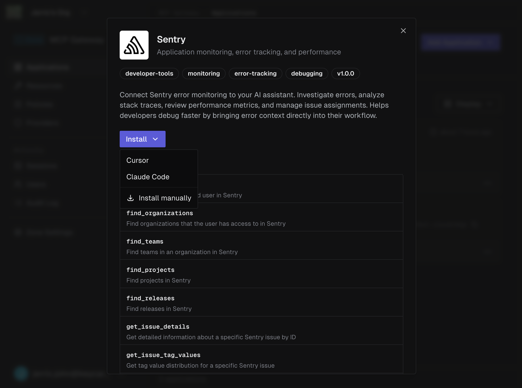Click the developer-tools tag
Screen dimensions: 522x388
[149, 74]
